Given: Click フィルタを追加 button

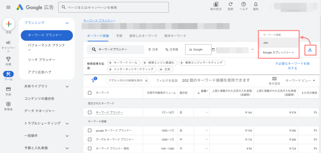Looking at the screenshot, I should point(167,81).
